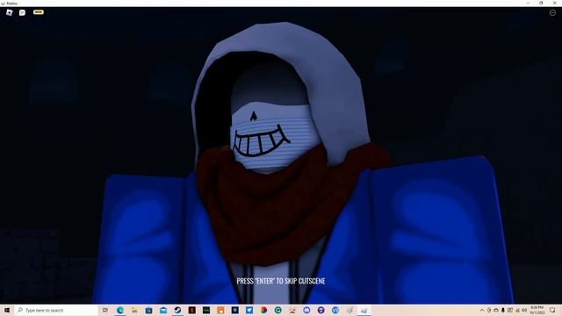This screenshot has width=562, height=316.
Task: Open the circular options button at top right
Action: (552, 12)
